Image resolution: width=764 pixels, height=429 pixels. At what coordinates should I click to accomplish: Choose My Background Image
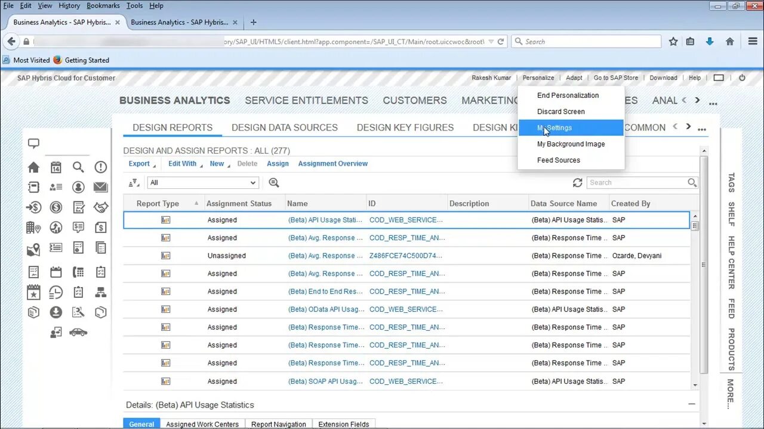point(571,144)
